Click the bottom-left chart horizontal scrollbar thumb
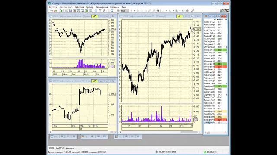277x155 pixels. (112, 132)
